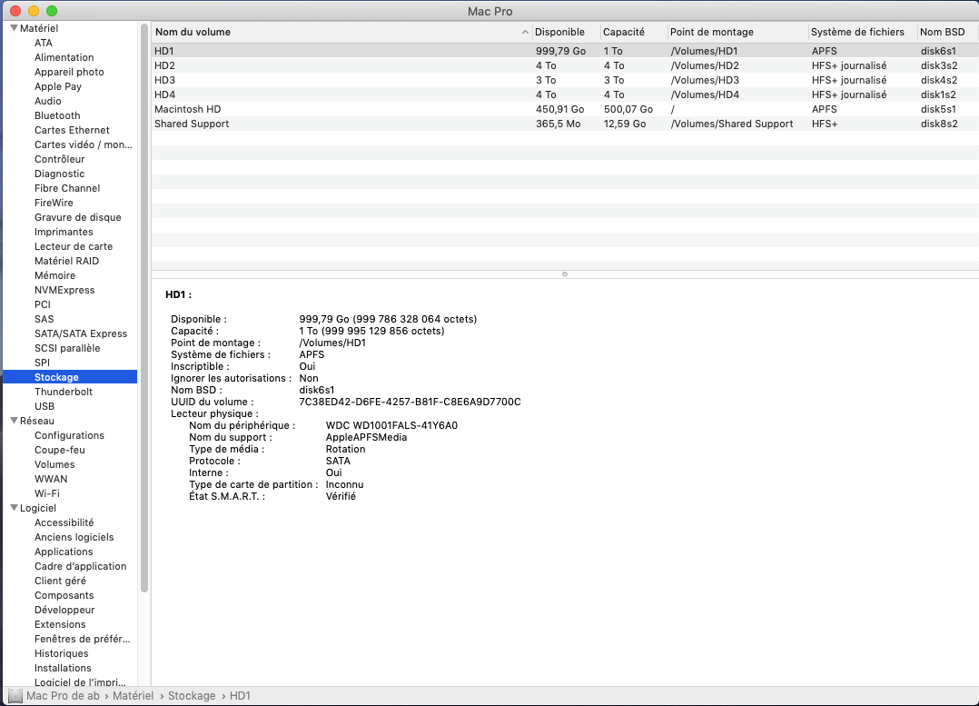Collapse the Matériel section triangle
Image resolution: width=979 pixels, height=706 pixels.
coord(14,28)
